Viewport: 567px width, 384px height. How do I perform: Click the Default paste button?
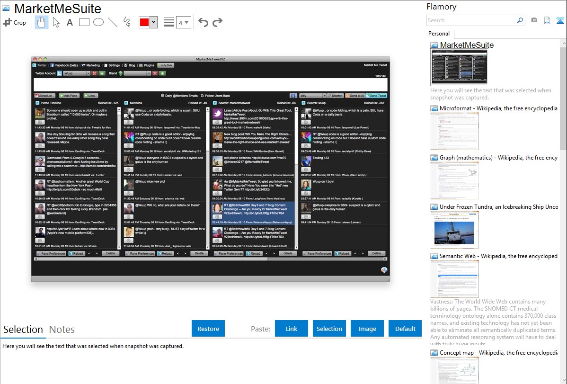click(405, 329)
